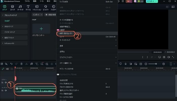This screenshot has width=177, height=101.
Task: Choose 名前を変更 from context menu
Action: [x=87, y=80]
